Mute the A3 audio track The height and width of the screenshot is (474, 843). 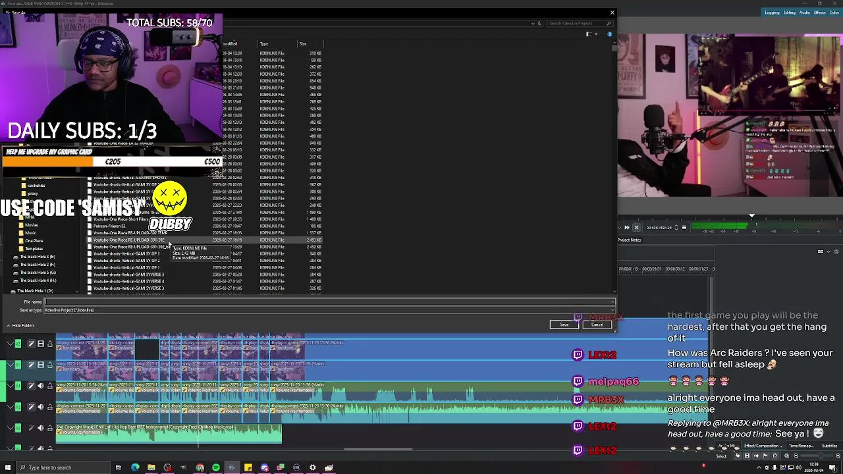click(40, 428)
